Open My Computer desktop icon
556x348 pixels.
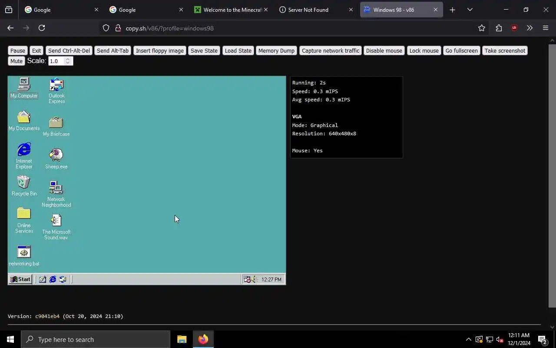pyautogui.click(x=24, y=88)
